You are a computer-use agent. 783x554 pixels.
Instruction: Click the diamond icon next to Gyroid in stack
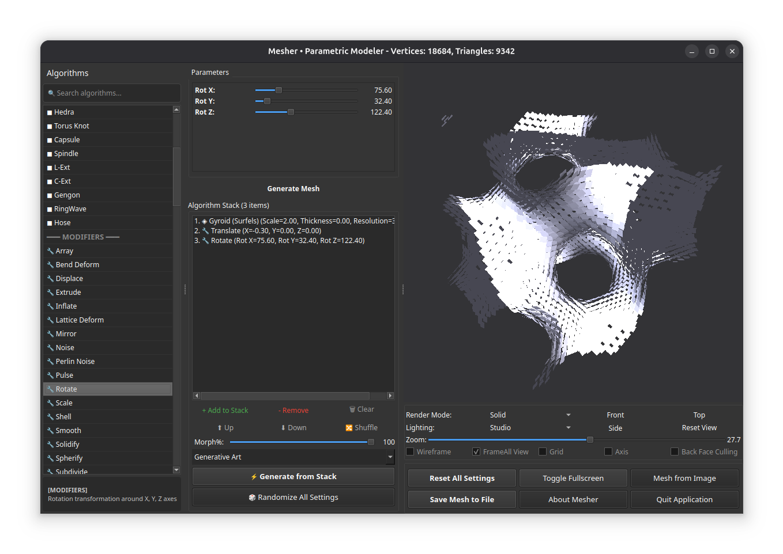(x=205, y=221)
